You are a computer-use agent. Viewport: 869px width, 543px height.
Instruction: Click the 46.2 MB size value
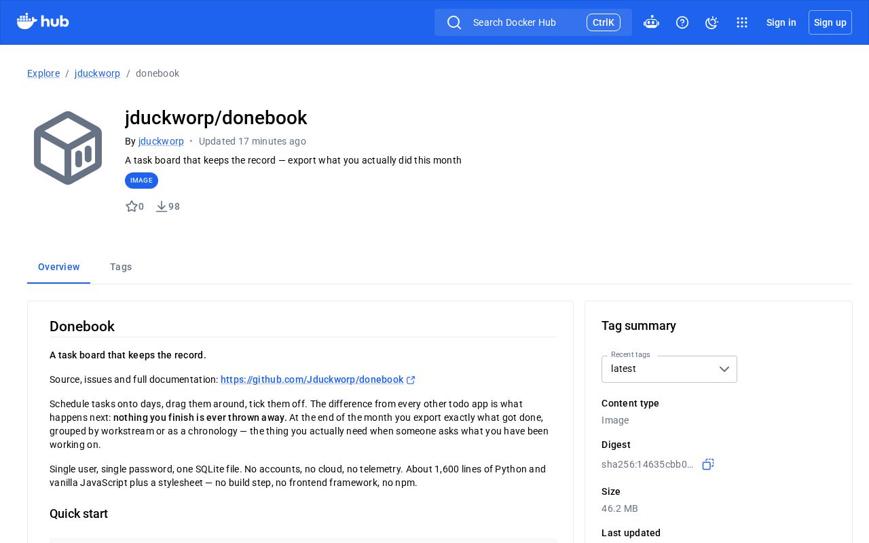620,508
